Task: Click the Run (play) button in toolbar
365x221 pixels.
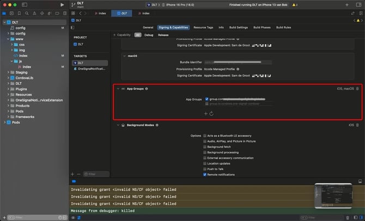Action: pyautogui.click(x=62, y=4)
